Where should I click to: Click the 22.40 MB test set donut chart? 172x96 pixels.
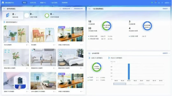pos(147,26)
